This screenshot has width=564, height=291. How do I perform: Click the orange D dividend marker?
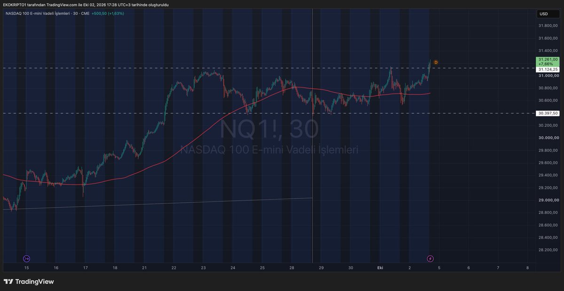(x=436, y=62)
